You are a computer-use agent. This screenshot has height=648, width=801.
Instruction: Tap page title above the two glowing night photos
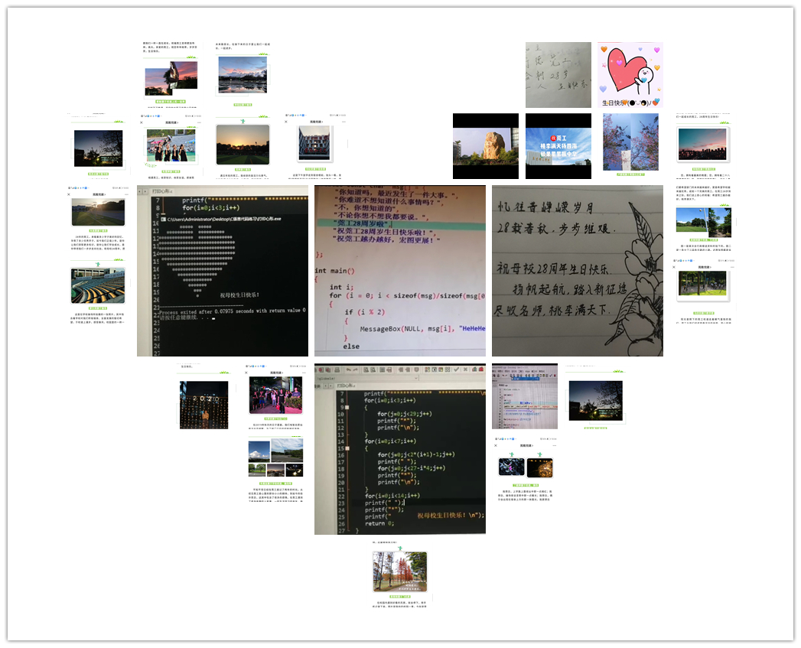pos(526,445)
